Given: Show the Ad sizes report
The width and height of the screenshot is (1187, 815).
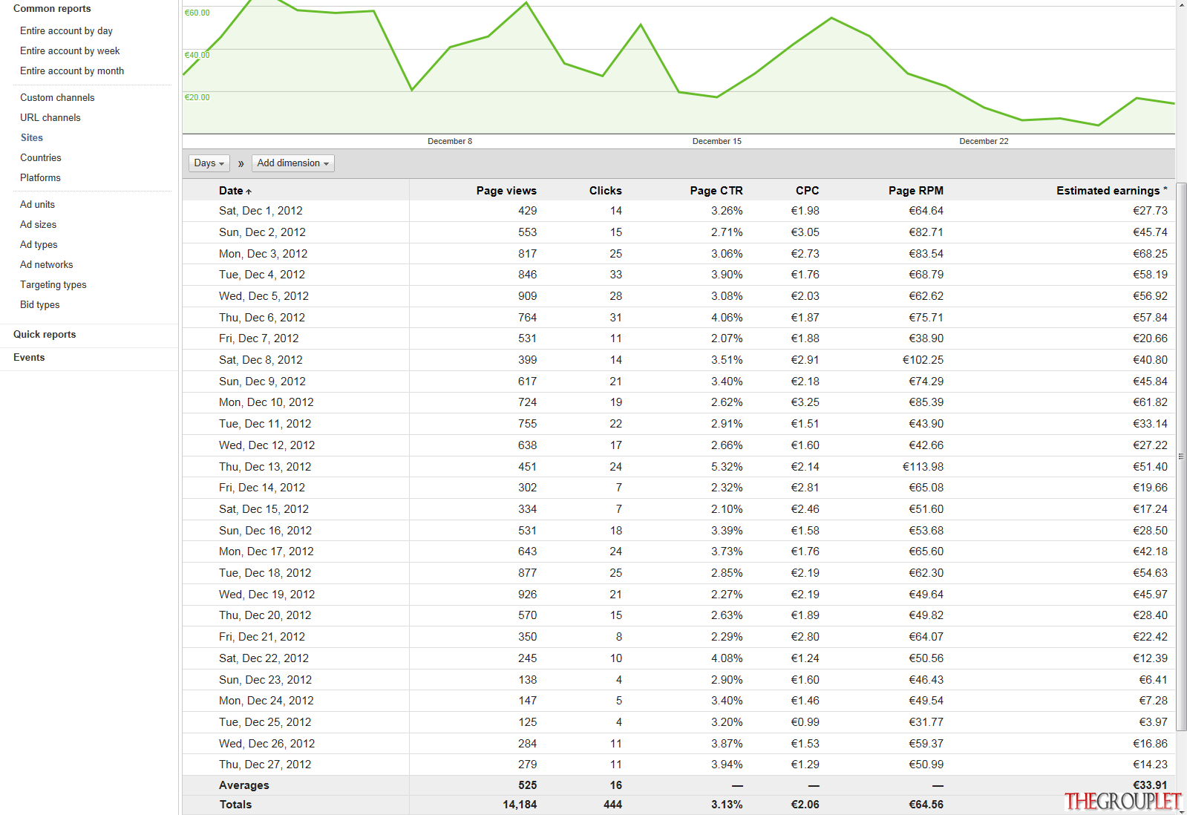Looking at the screenshot, I should [38, 225].
